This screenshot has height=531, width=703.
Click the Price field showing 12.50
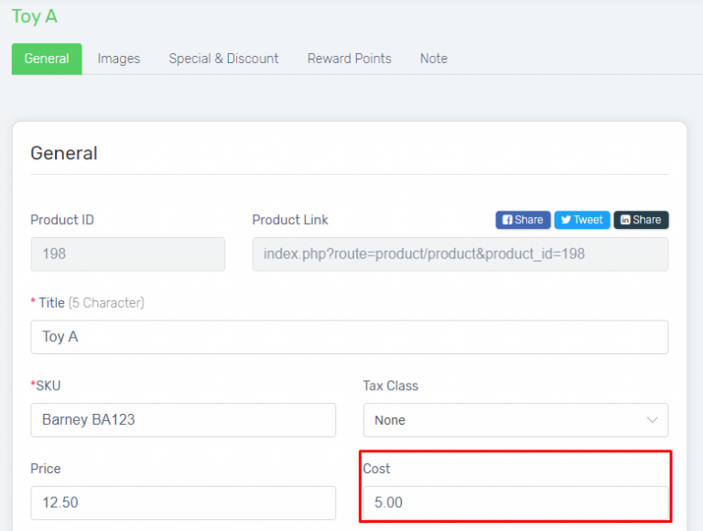[x=183, y=503]
